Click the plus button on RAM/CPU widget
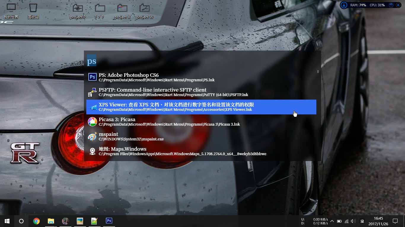 click(398, 5)
